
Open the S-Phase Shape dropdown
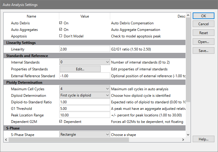[85, 134]
